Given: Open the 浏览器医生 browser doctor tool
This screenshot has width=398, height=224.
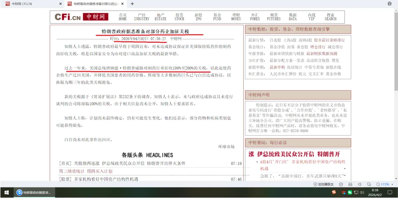Looking at the screenshot, I should click(324, 184).
